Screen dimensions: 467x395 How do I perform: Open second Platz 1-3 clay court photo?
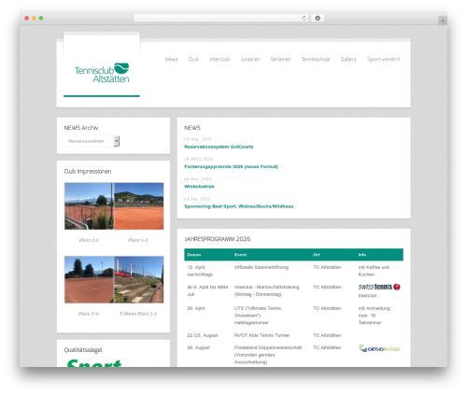pyautogui.click(x=139, y=206)
